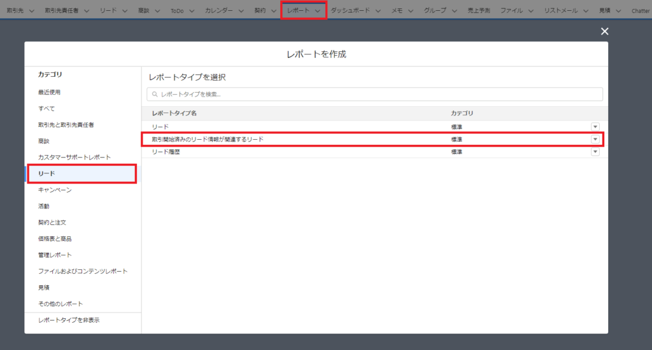Open the リード row dropdown arrow
The width and height of the screenshot is (652, 350).
pyautogui.click(x=595, y=127)
